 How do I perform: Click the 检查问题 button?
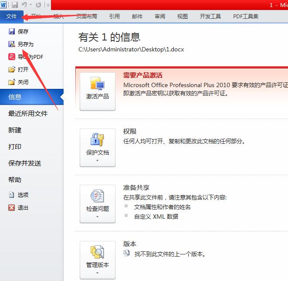(x=98, y=204)
